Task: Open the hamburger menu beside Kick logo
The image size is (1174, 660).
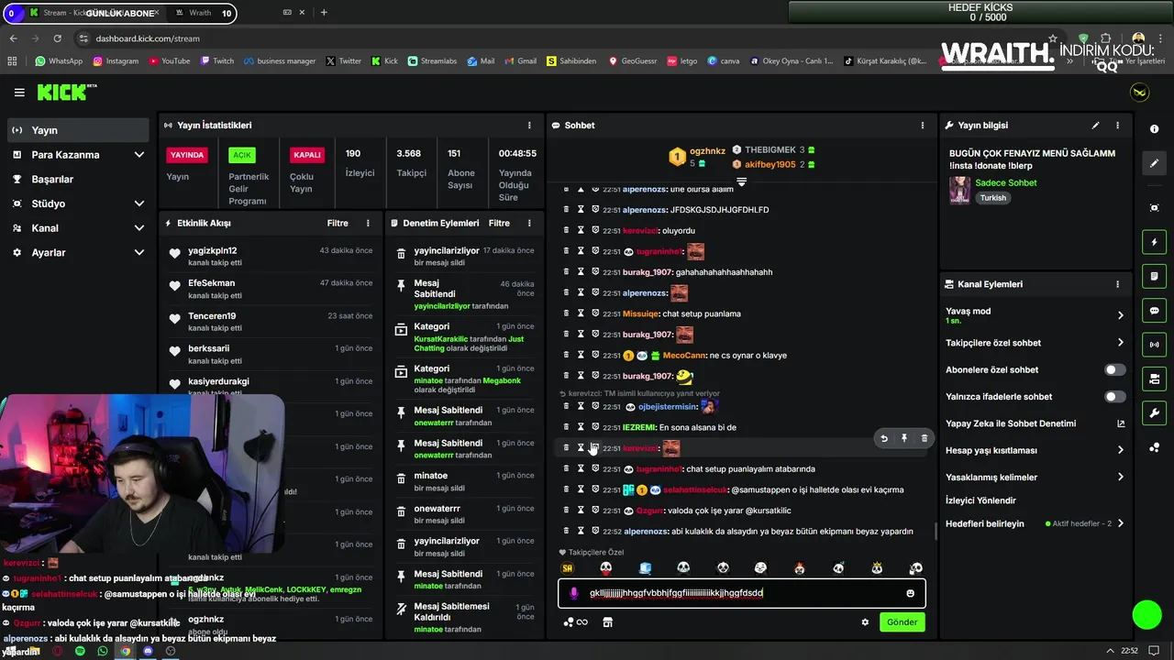Action: tap(19, 93)
